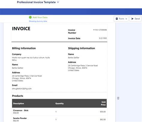This screenshot has height=122, width=142.
Task: Click the billing Email label
Action: [15, 85]
